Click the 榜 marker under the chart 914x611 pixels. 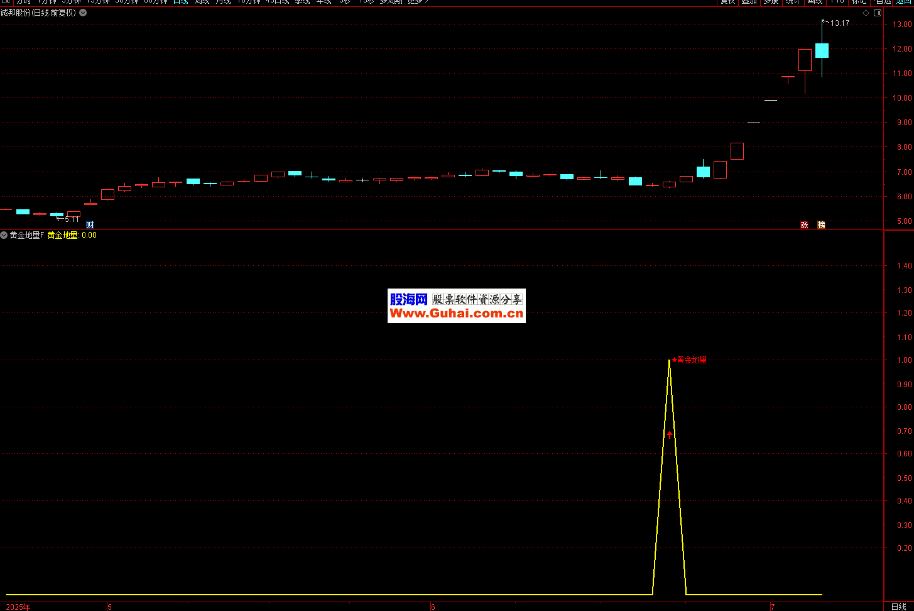coord(821,224)
